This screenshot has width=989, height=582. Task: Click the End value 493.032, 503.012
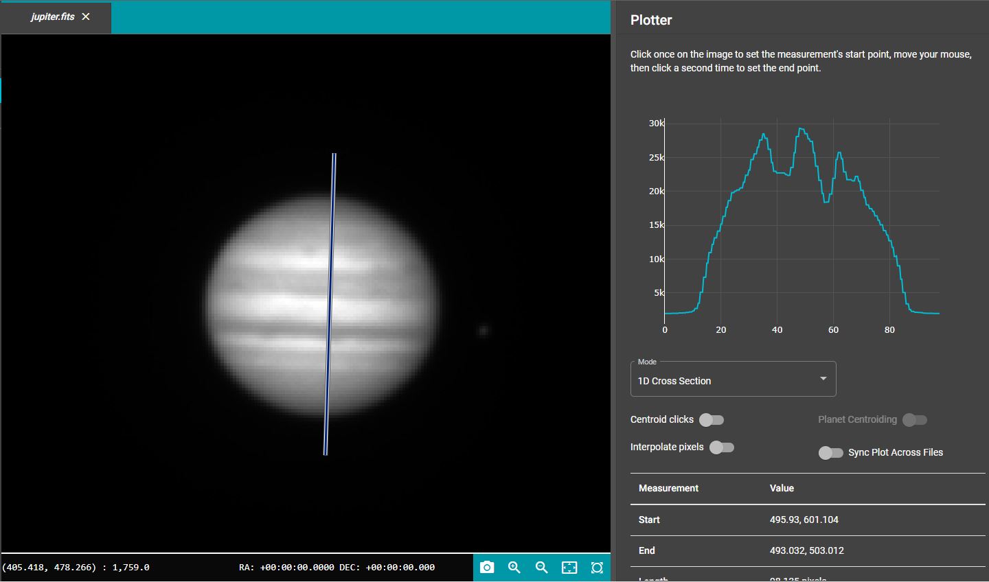(x=807, y=551)
